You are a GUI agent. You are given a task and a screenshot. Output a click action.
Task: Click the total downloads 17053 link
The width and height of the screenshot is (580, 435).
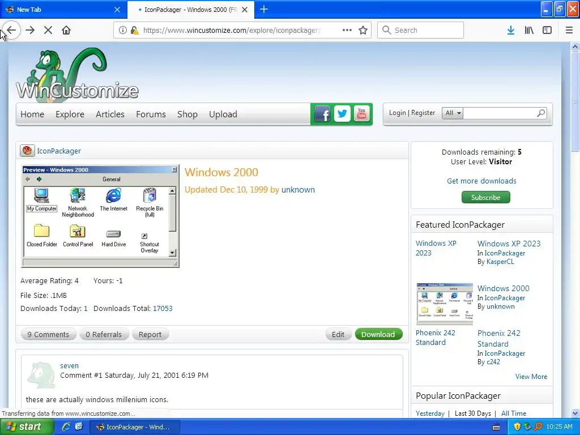pos(163,309)
